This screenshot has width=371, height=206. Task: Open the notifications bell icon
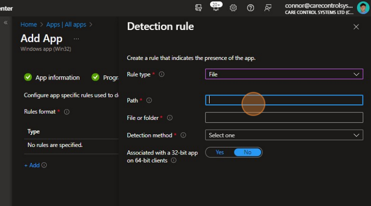[215, 8]
